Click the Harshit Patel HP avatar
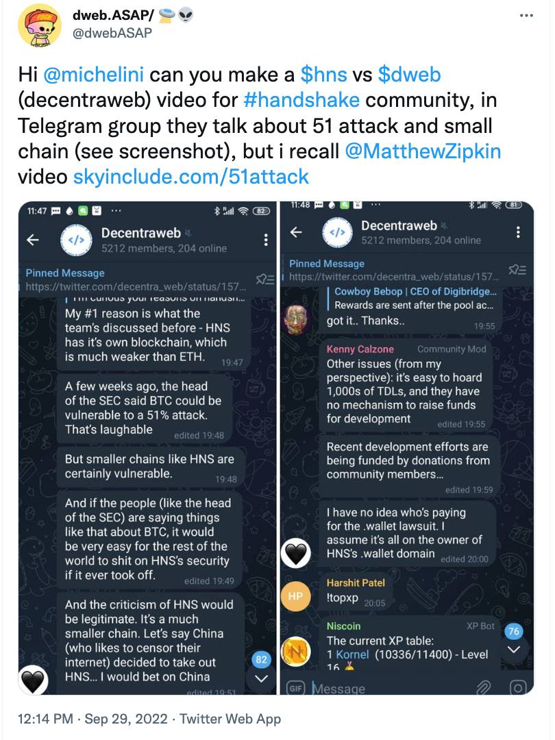This screenshot has height=740, width=555. 296,597
